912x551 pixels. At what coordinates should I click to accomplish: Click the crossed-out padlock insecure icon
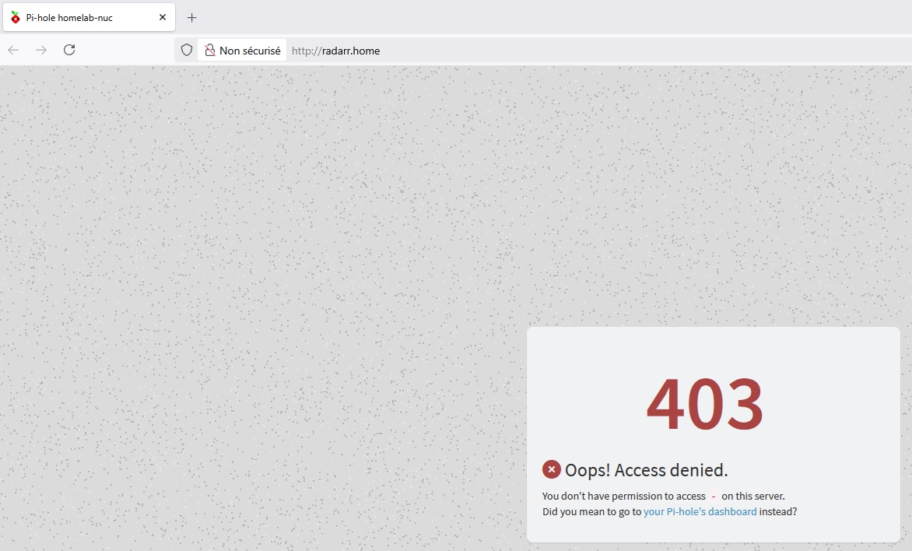click(210, 51)
